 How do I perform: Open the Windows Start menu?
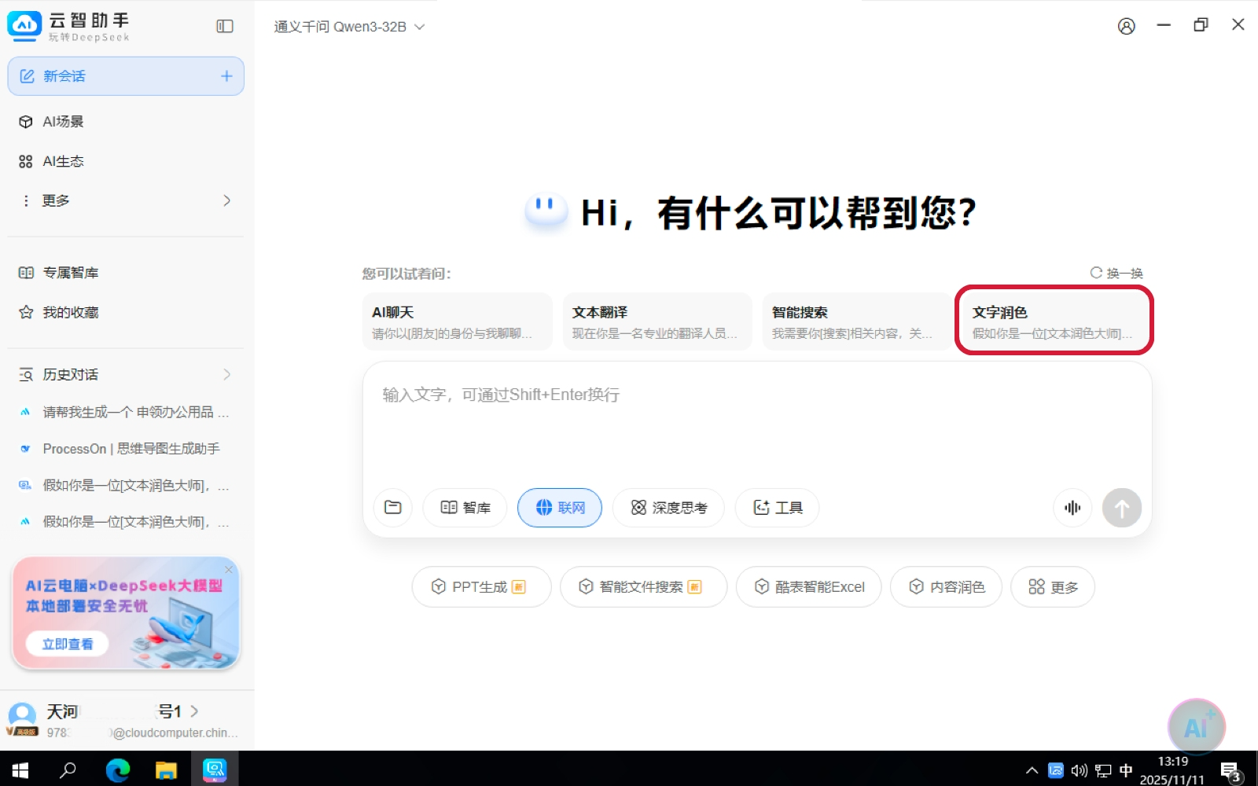20,770
